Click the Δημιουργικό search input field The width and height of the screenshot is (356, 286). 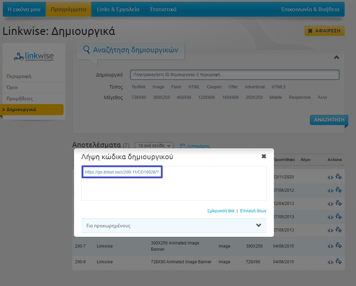tap(234, 75)
